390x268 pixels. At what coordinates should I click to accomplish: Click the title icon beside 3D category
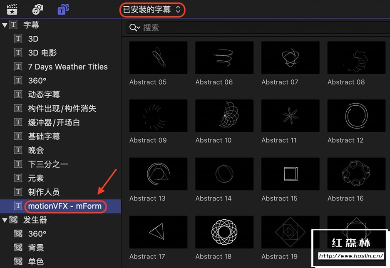18,39
